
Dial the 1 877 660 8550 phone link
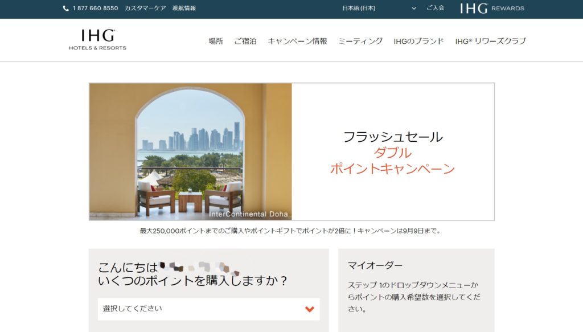[x=95, y=9]
